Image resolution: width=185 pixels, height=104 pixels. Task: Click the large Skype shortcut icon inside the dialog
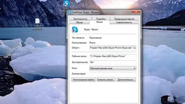click(x=75, y=29)
